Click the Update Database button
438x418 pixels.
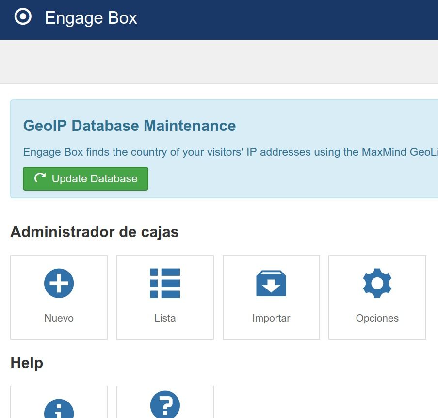(x=85, y=179)
